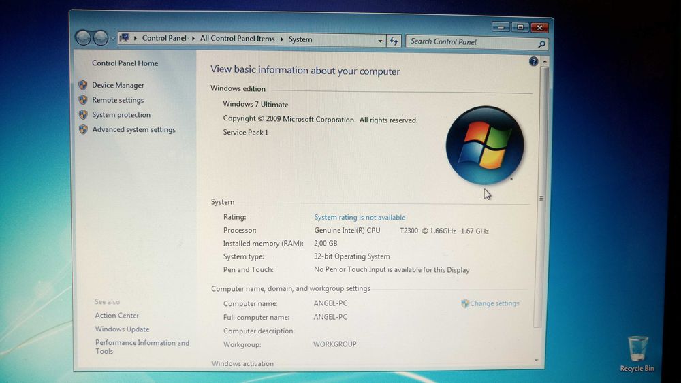Click the Refresh button in address bar
The width and height of the screenshot is (681, 383).
pyautogui.click(x=394, y=41)
